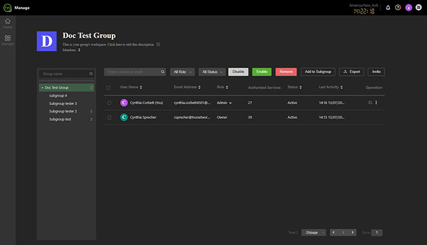Click last activity 14:16 cell

point(332,103)
